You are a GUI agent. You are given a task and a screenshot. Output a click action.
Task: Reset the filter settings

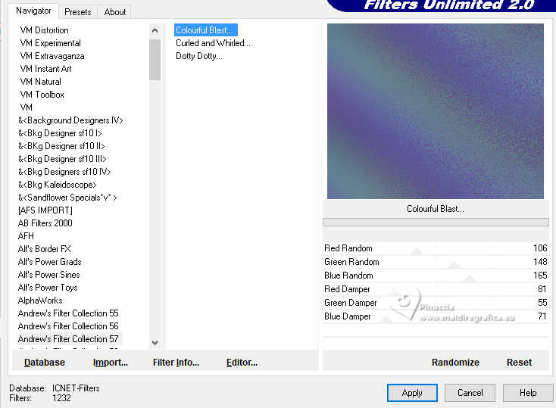pos(519,363)
